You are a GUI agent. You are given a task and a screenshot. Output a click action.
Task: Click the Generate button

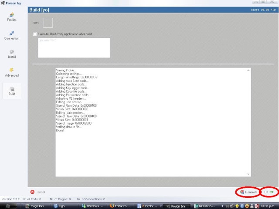click(248, 192)
